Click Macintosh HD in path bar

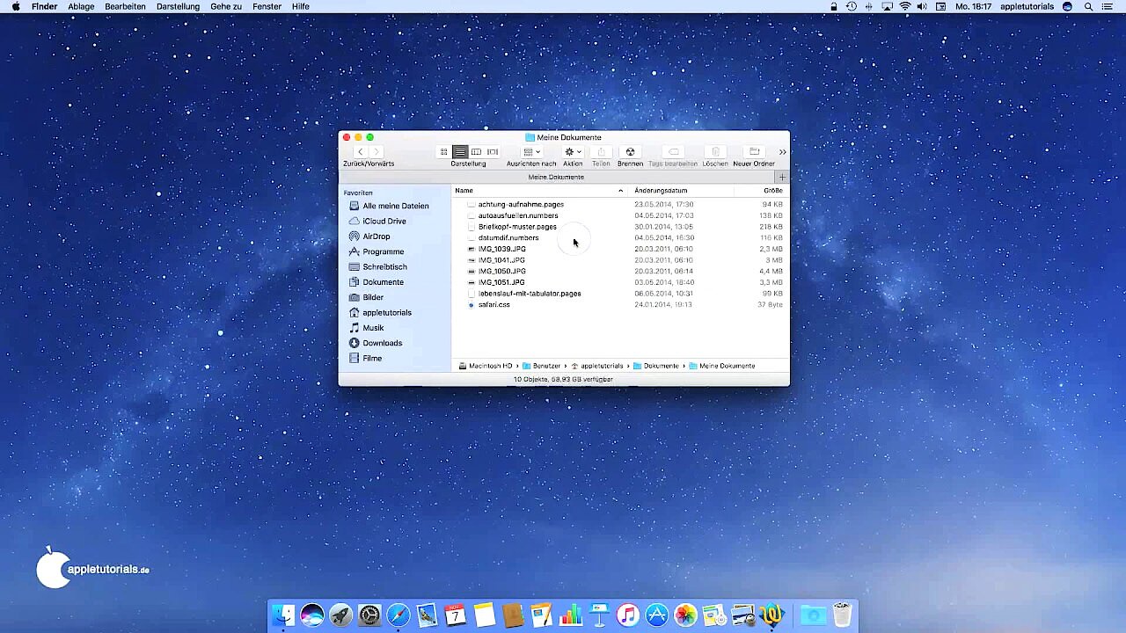pyautogui.click(x=486, y=366)
